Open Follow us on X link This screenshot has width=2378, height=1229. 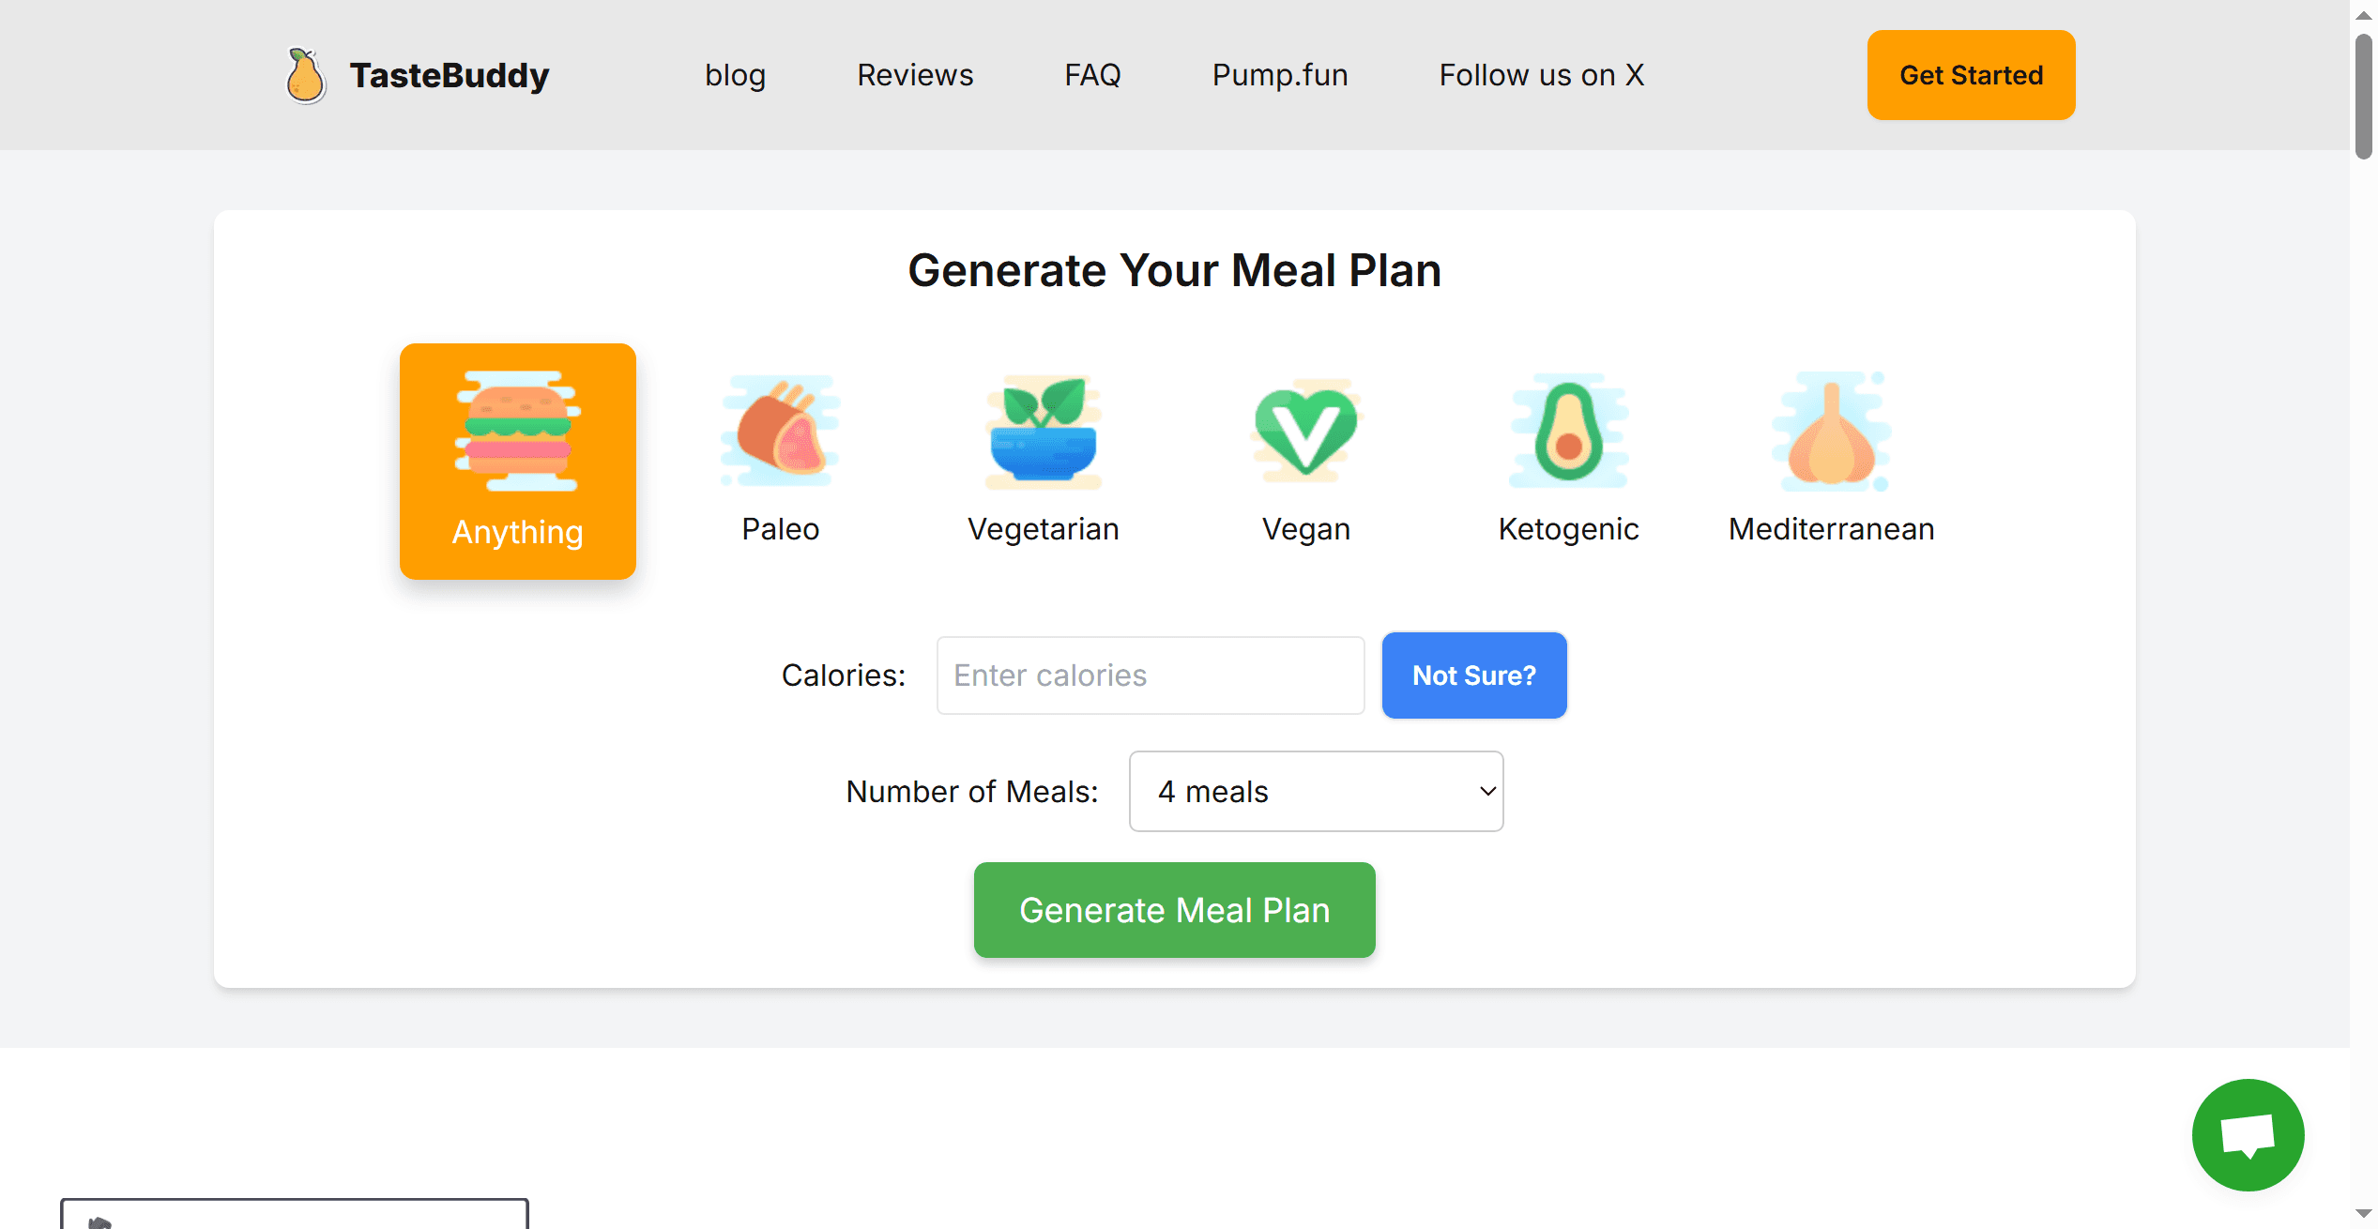[x=1542, y=75]
